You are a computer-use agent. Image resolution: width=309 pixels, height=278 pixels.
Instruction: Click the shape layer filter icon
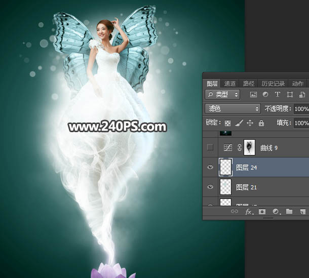click(290, 95)
